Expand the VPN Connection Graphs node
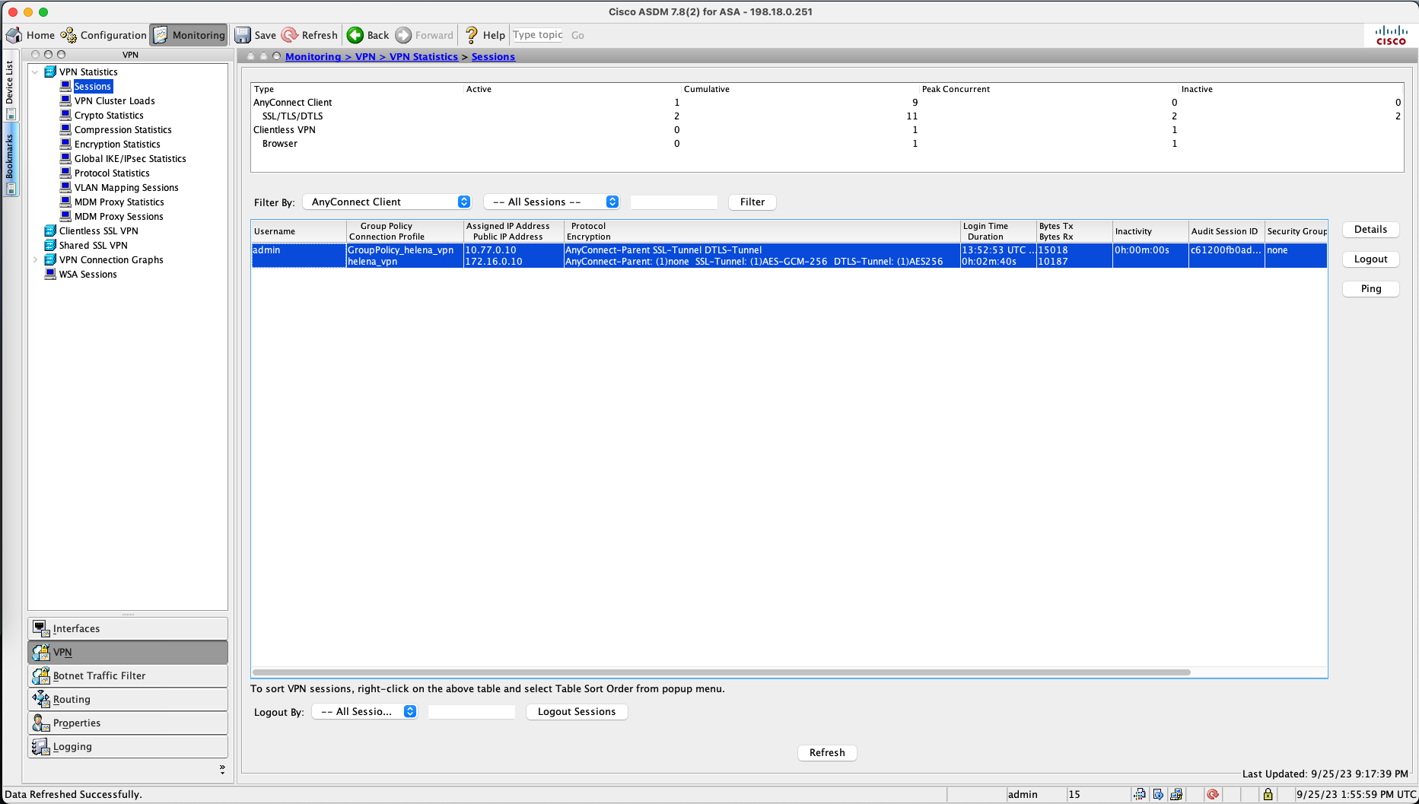 click(x=35, y=260)
